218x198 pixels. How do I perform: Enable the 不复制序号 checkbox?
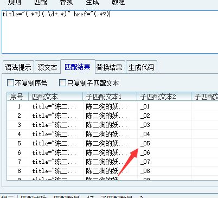10,83
